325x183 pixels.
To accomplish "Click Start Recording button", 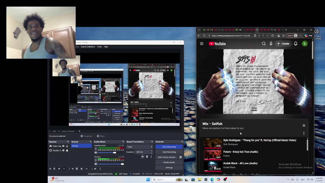I will point(169,152).
